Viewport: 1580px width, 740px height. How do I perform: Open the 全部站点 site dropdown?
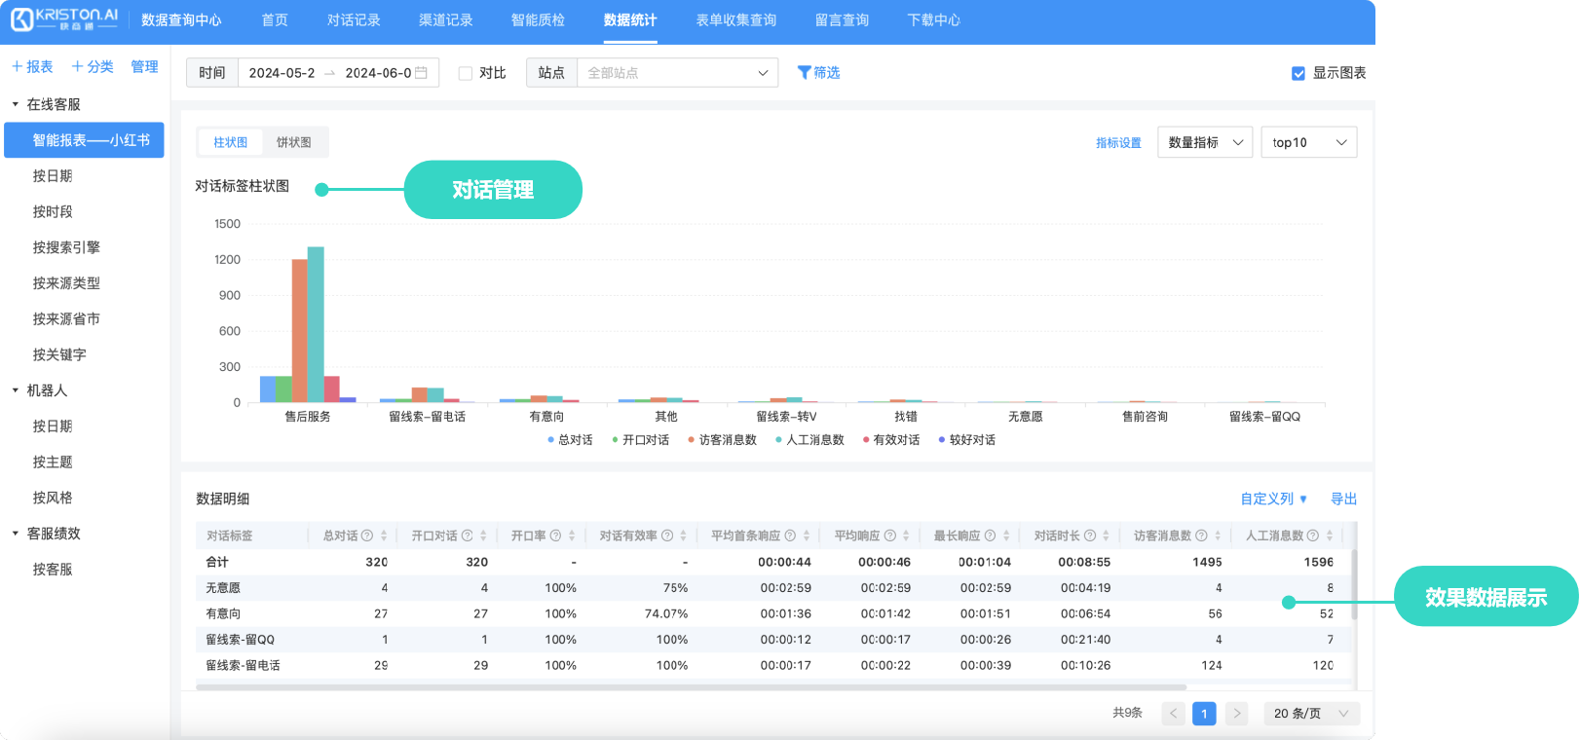[x=677, y=73]
